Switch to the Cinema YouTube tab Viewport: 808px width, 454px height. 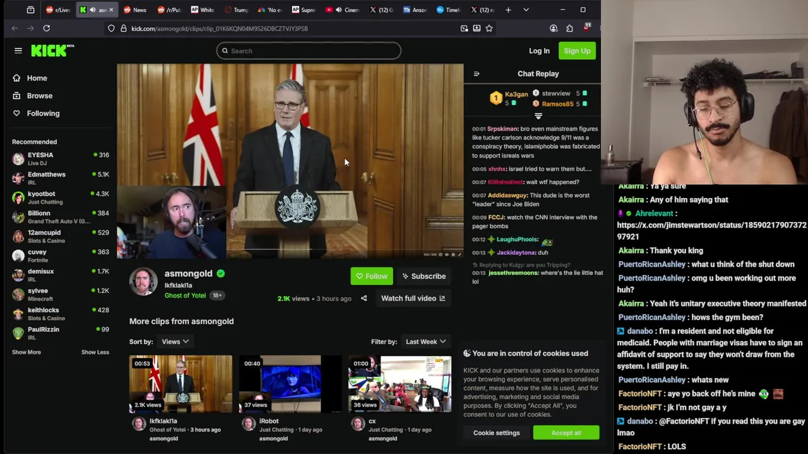pyautogui.click(x=342, y=10)
